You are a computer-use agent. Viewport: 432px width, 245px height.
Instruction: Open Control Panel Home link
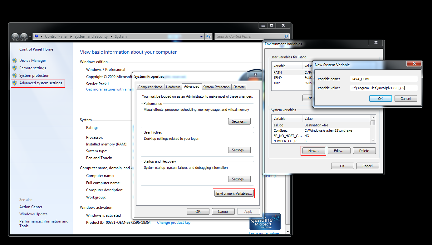(36, 49)
